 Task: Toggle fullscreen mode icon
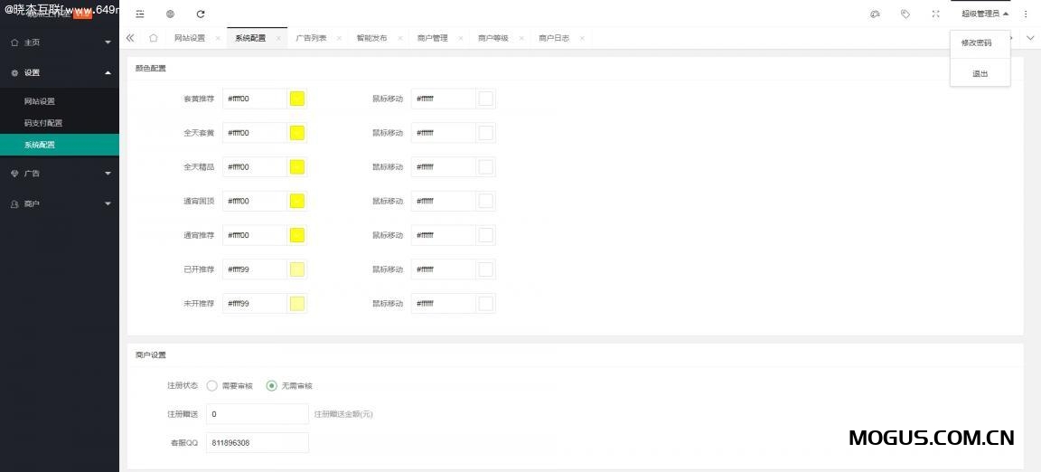pos(936,14)
